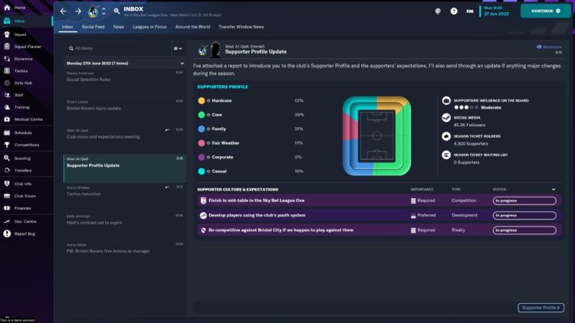Open the Transfer Window News tab

242,26
